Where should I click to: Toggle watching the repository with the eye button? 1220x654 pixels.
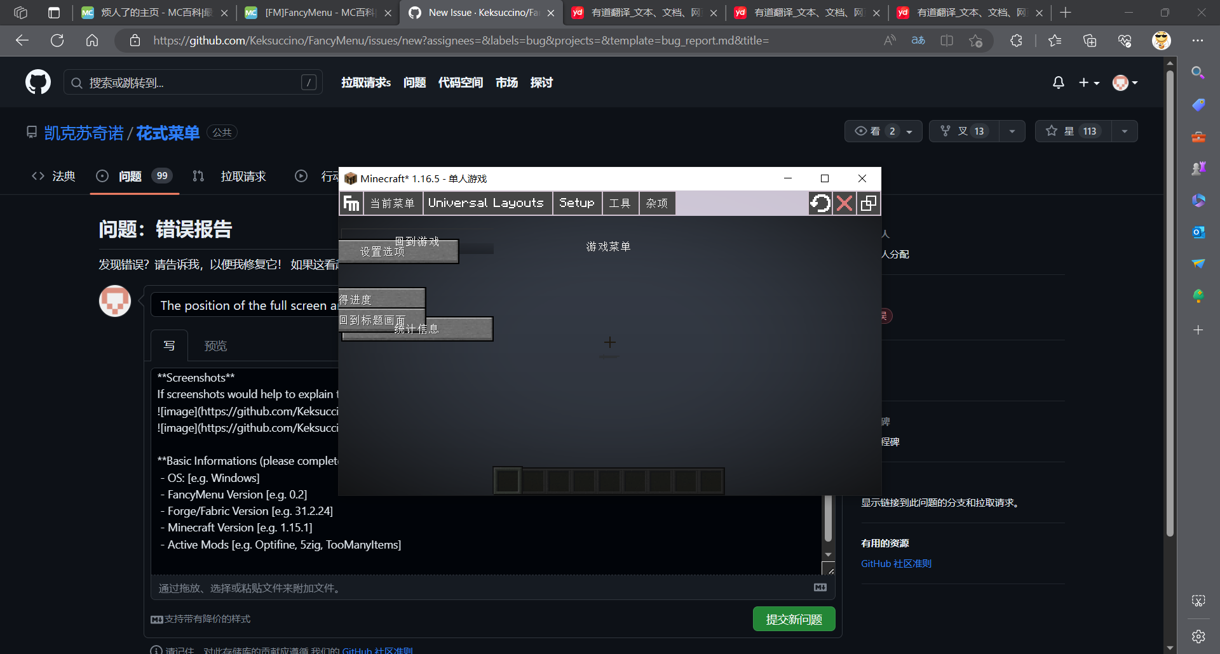[x=876, y=131]
